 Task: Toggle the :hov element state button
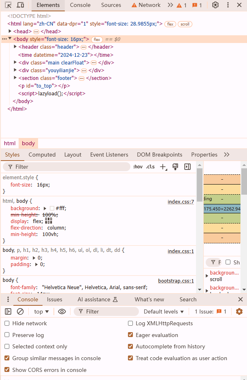[x=138, y=167]
